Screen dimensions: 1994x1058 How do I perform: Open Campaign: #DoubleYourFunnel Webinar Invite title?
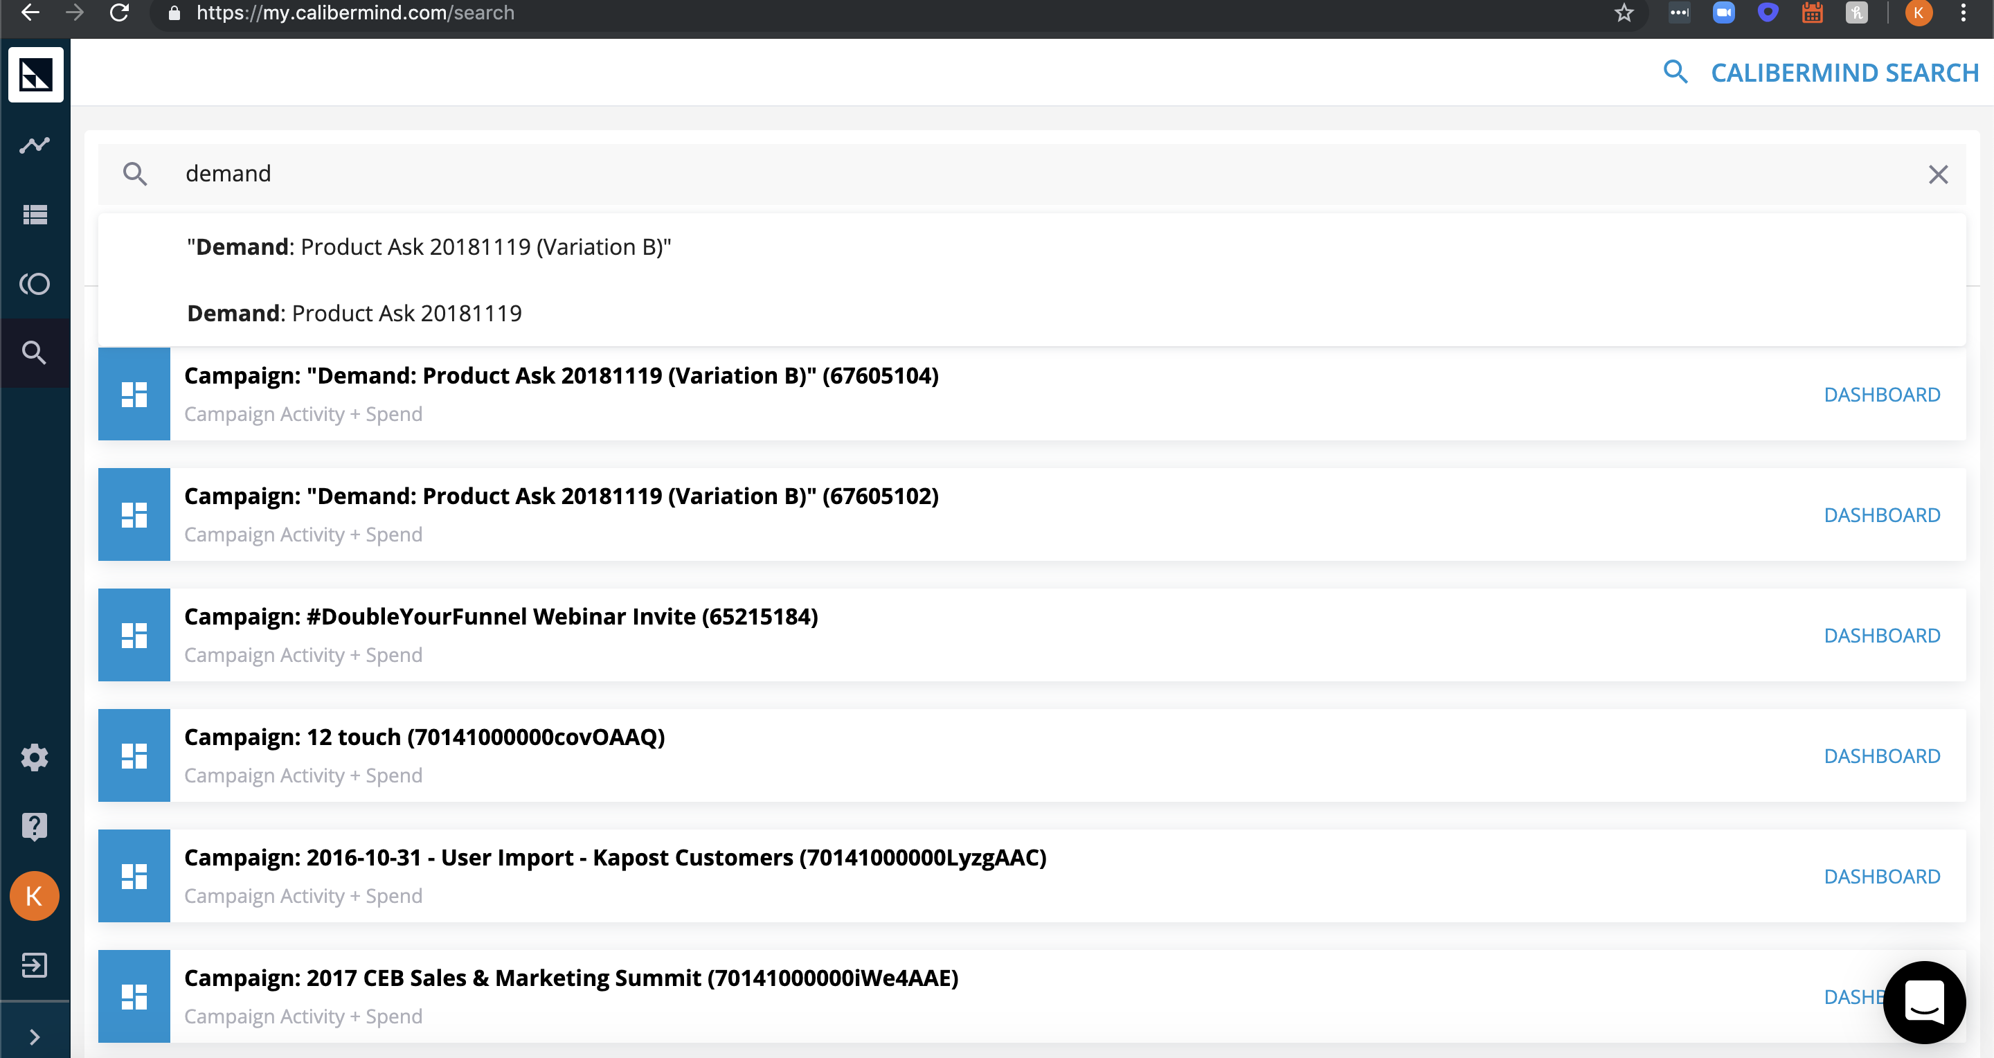[501, 617]
